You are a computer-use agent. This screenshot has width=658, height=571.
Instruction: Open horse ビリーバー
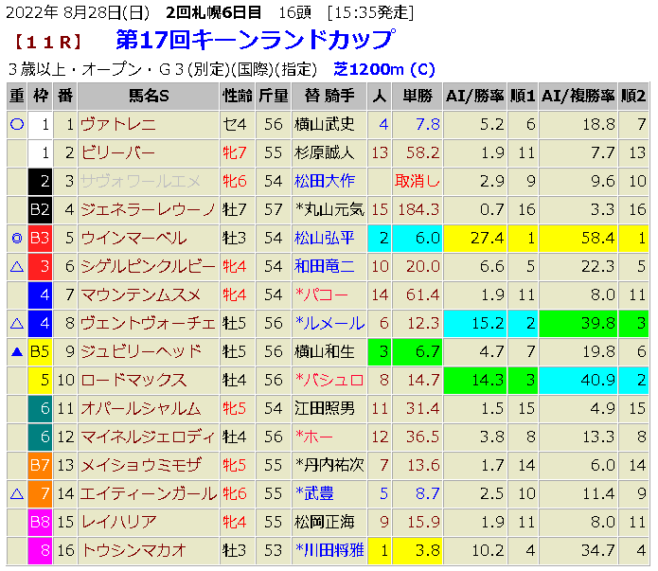pos(118,152)
